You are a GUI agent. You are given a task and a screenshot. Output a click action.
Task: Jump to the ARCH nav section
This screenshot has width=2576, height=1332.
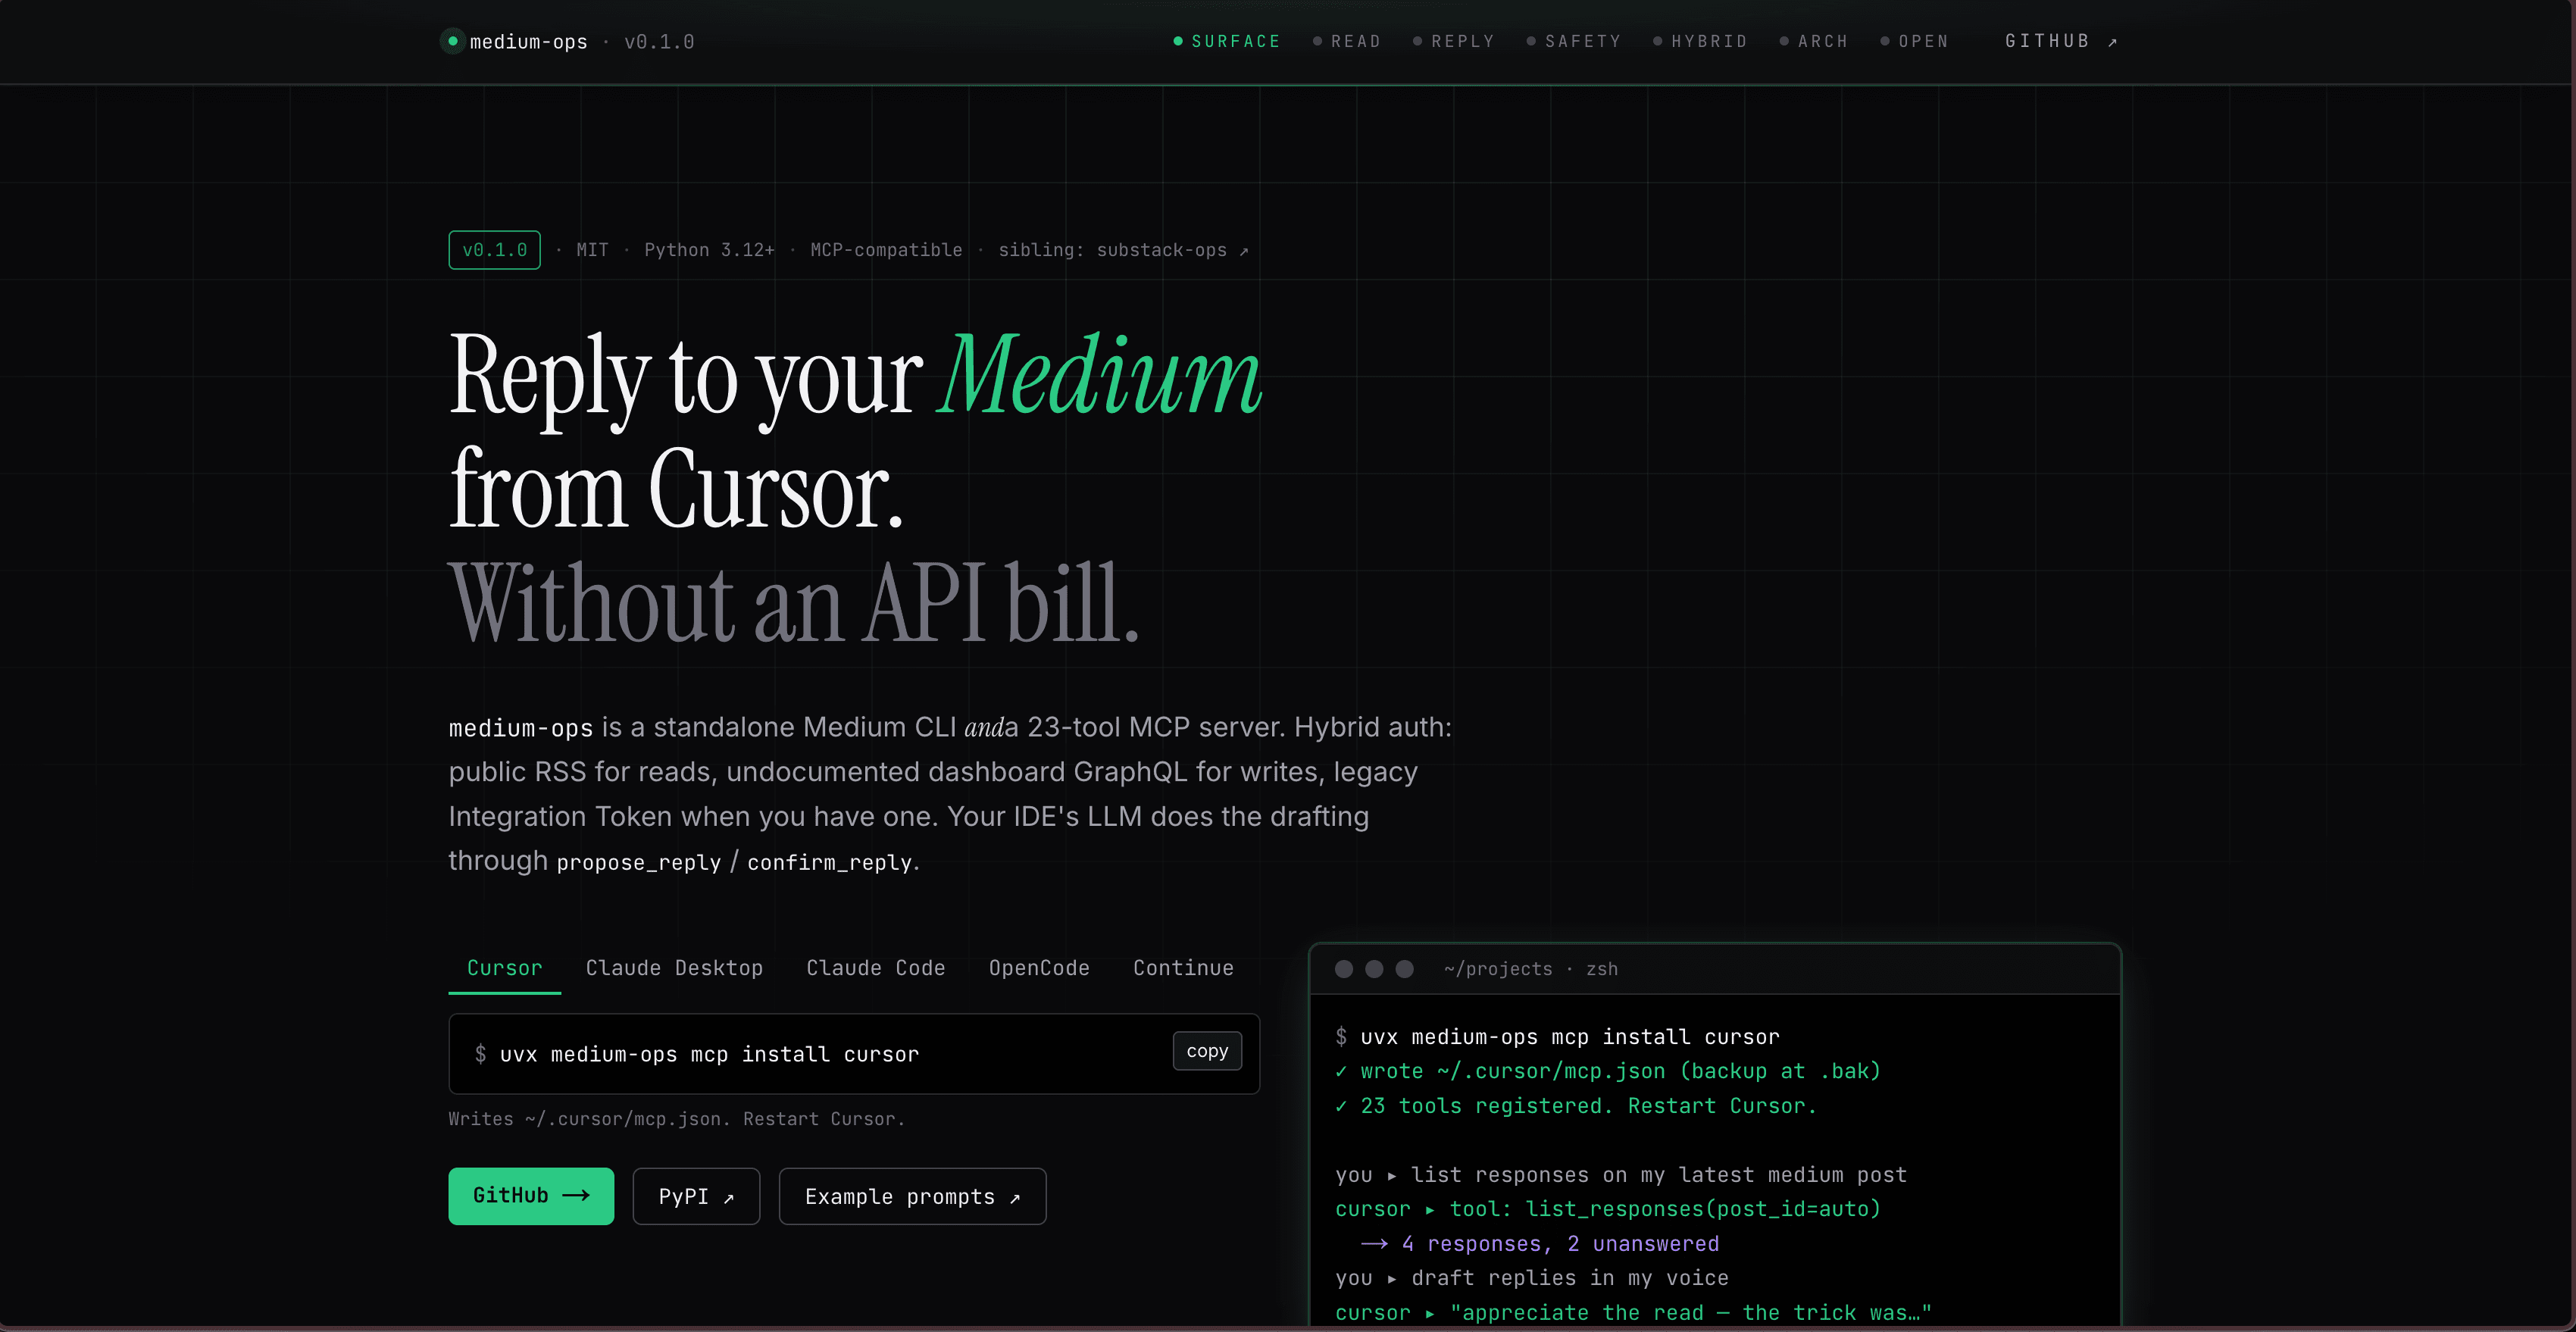[1814, 41]
